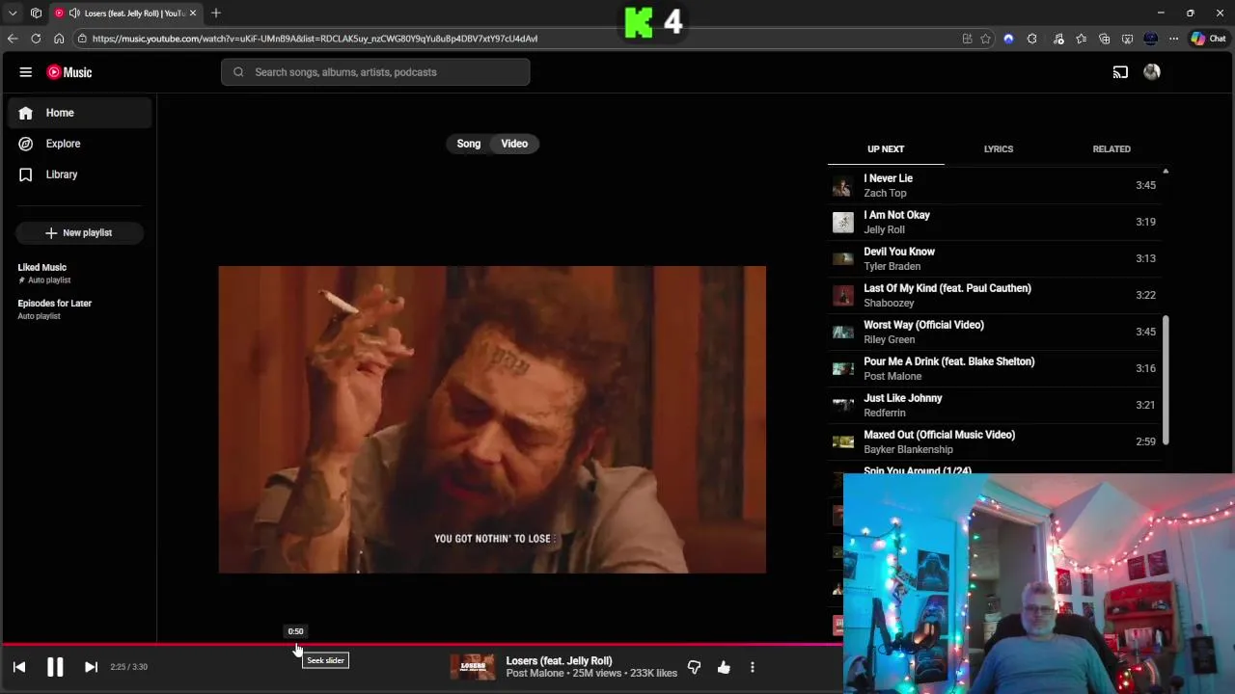Focus the browser address bar URL
1235x694 pixels.
pyautogui.click(x=315, y=39)
